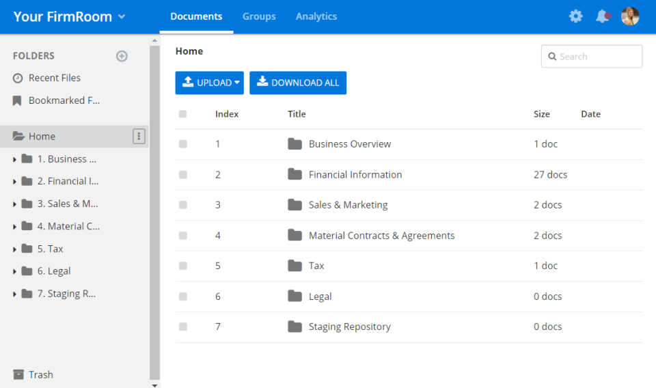Open the settings gear icon

click(576, 16)
